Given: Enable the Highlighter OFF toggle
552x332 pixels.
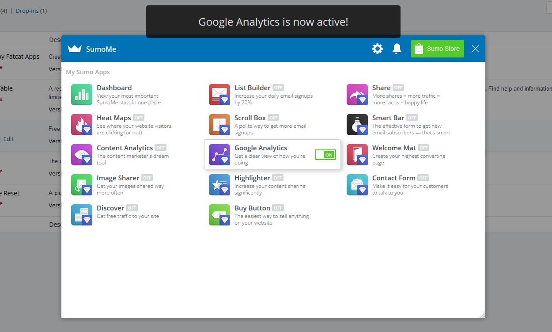Looking at the screenshot, I should [277, 178].
